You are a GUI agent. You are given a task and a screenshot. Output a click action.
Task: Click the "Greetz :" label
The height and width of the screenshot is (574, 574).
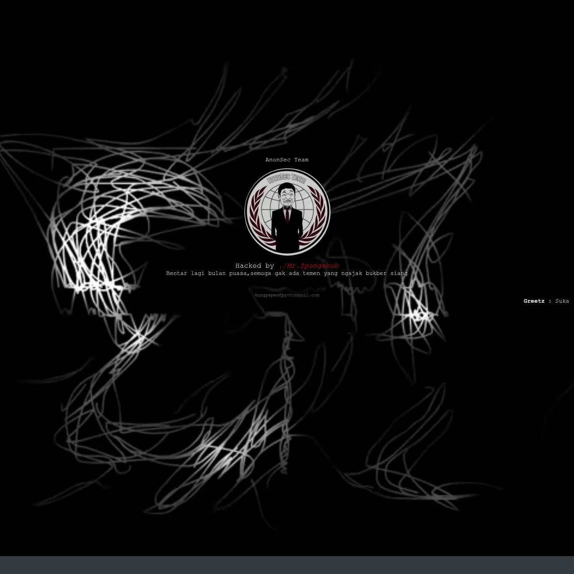537,301
